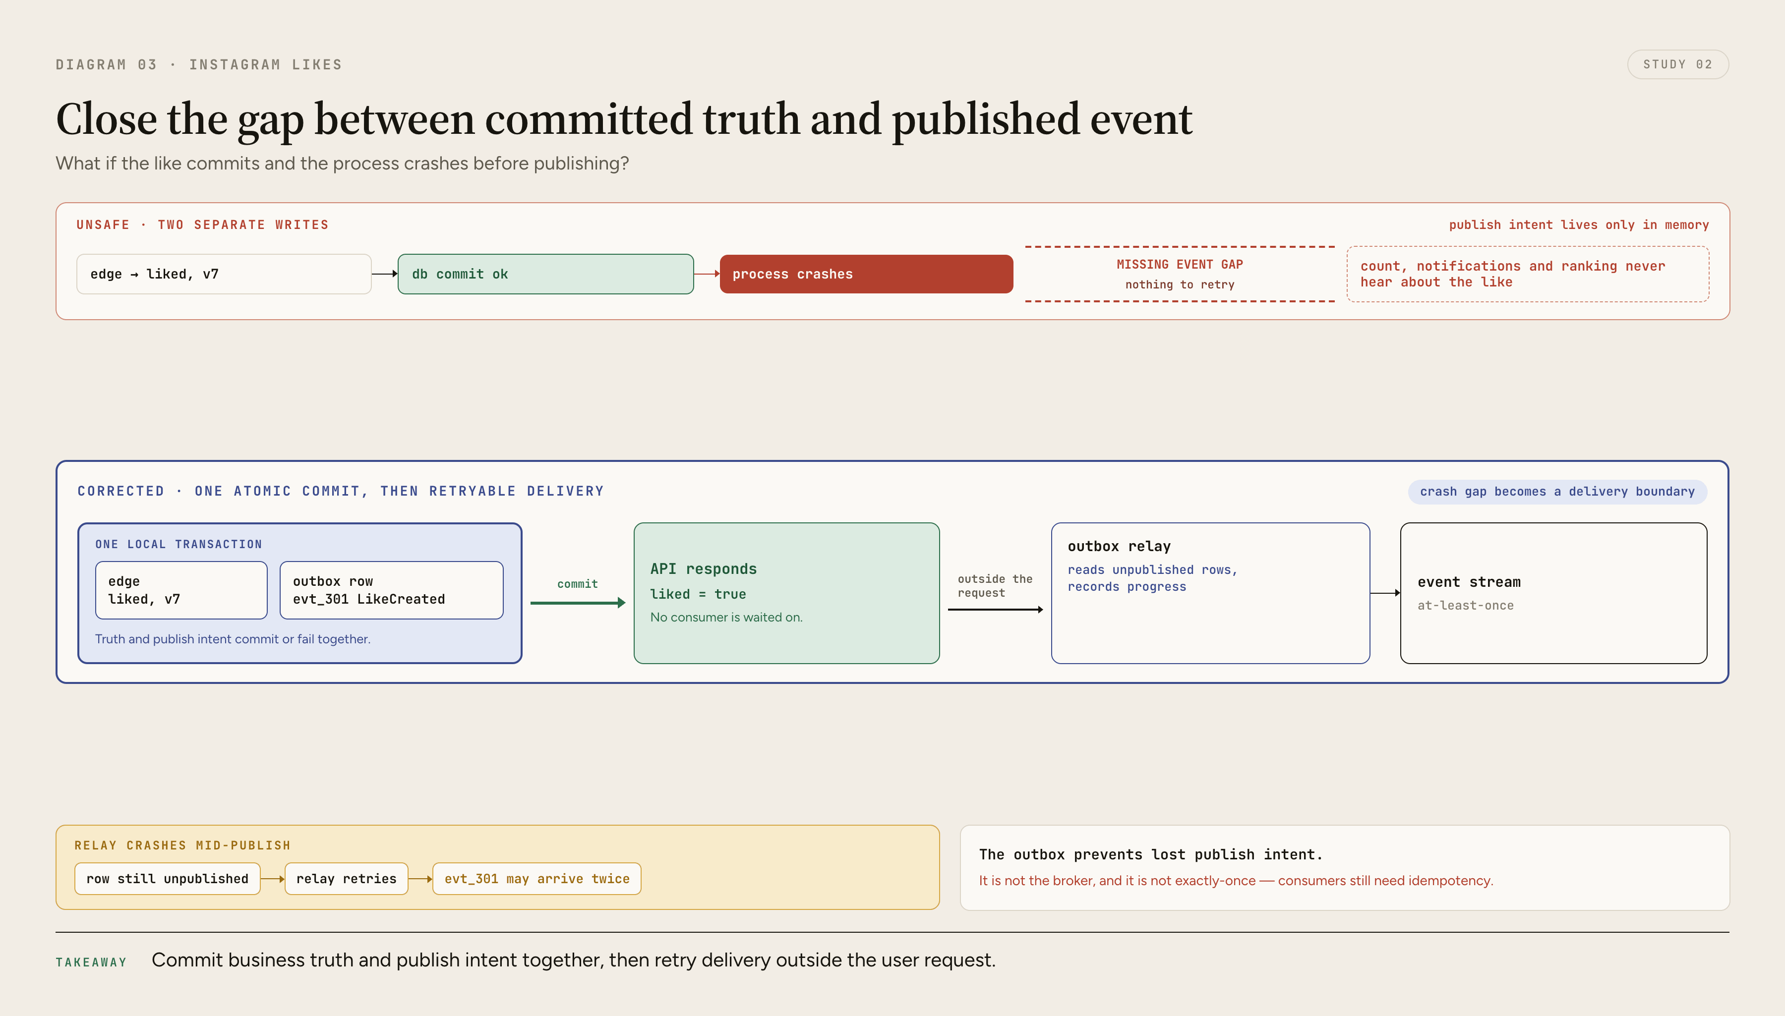The width and height of the screenshot is (1785, 1016).
Task: Click the 'UNSAFE · TWO SEPARATE WRITES' heading
Action: pyautogui.click(x=202, y=225)
